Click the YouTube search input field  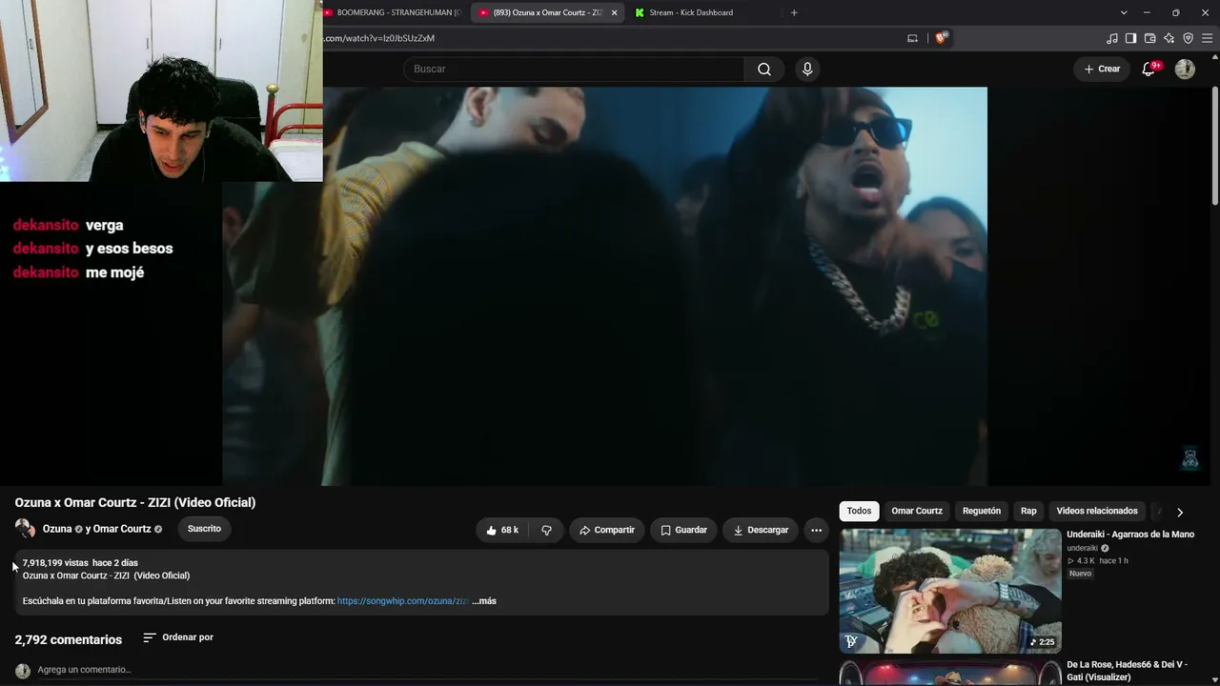574,69
